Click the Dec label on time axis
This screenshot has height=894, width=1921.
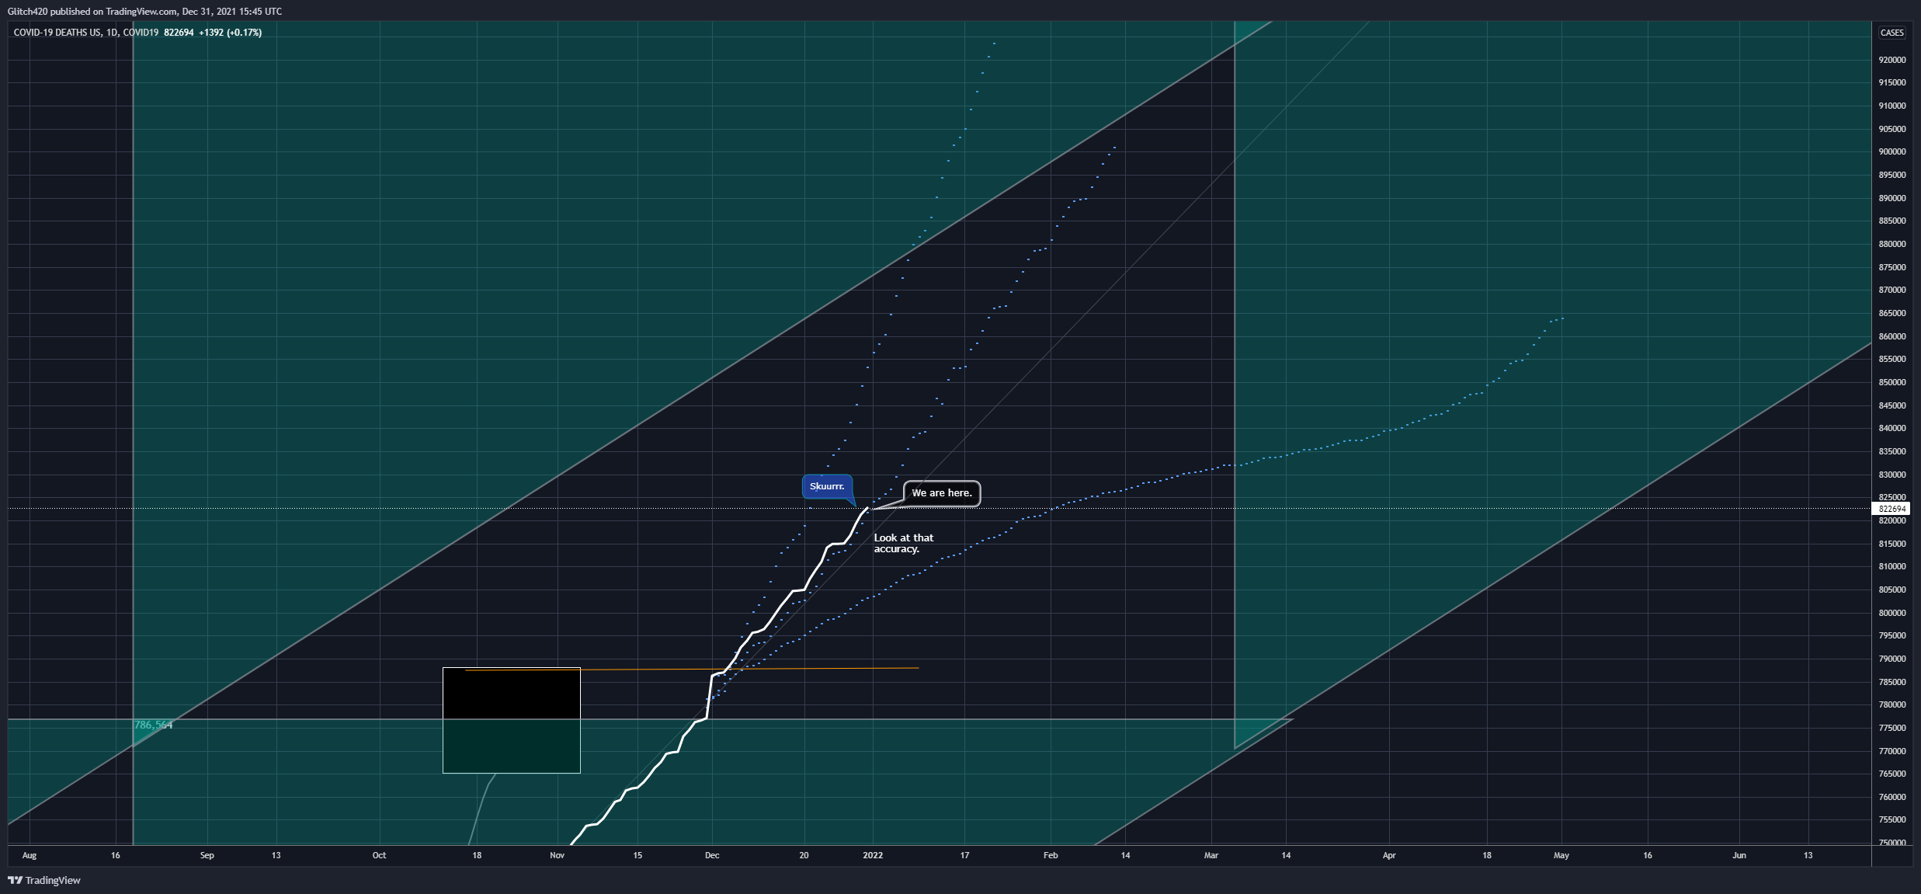(x=712, y=855)
